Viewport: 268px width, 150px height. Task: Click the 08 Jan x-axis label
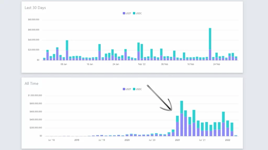pyautogui.click(x=64, y=64)
